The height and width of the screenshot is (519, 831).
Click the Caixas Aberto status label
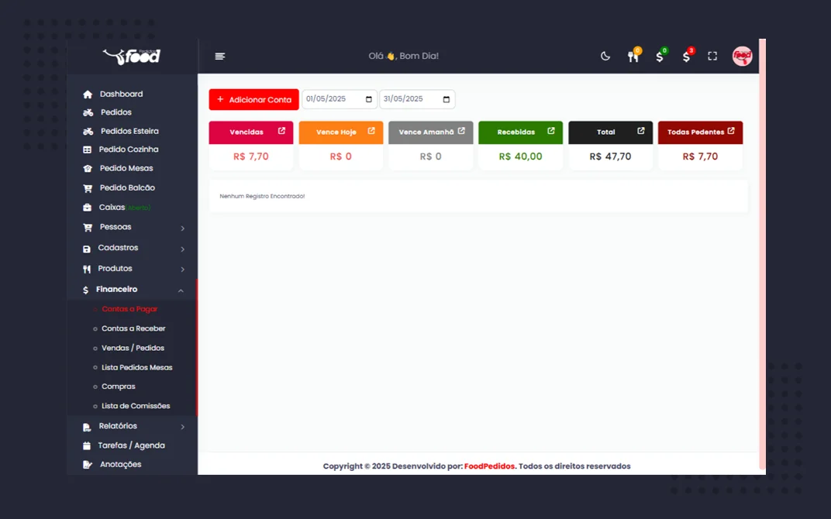pos(138,208)
